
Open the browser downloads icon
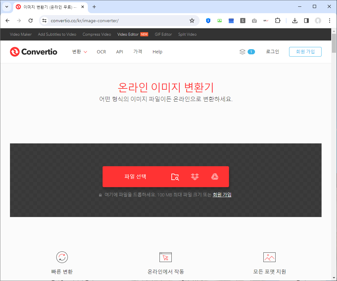[x=295, y=20]
